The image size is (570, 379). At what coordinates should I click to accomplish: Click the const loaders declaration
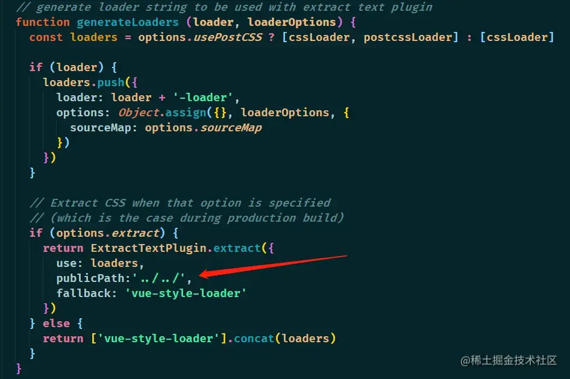pos(74,37)
